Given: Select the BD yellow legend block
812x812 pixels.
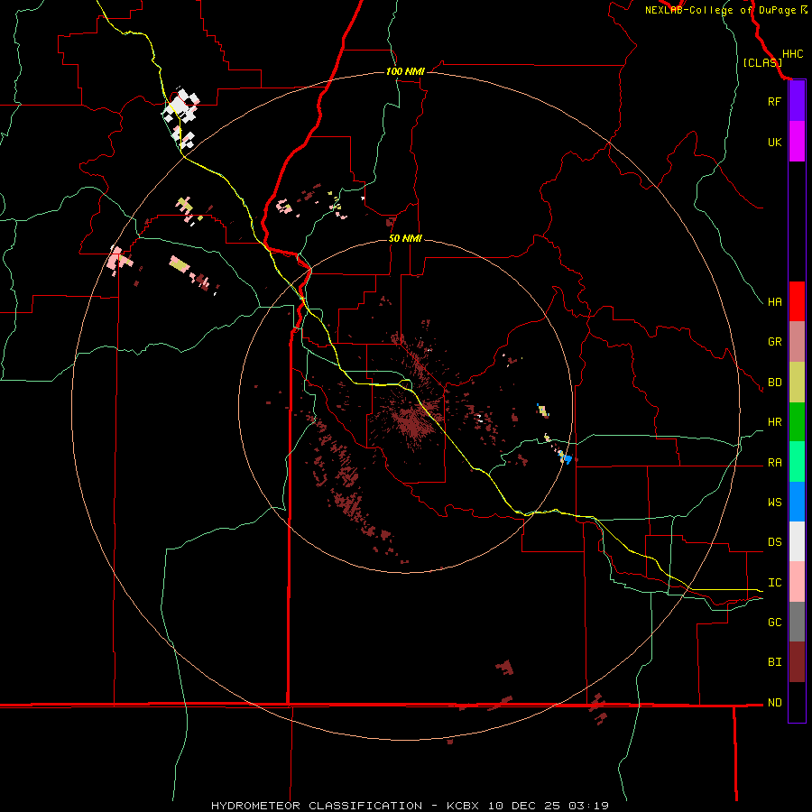Looking at the screenshot, I should [797, 383].
